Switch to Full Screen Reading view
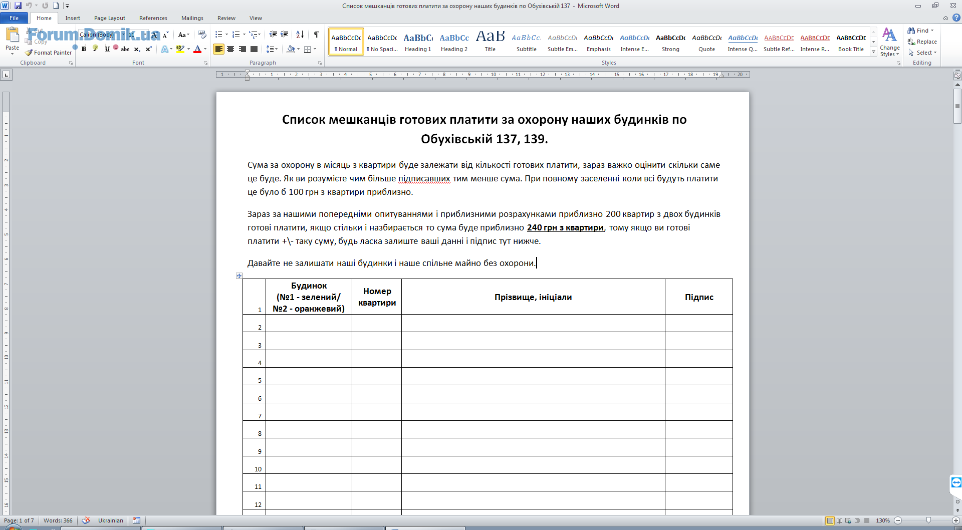962x530 pixels. pos(839,520)
